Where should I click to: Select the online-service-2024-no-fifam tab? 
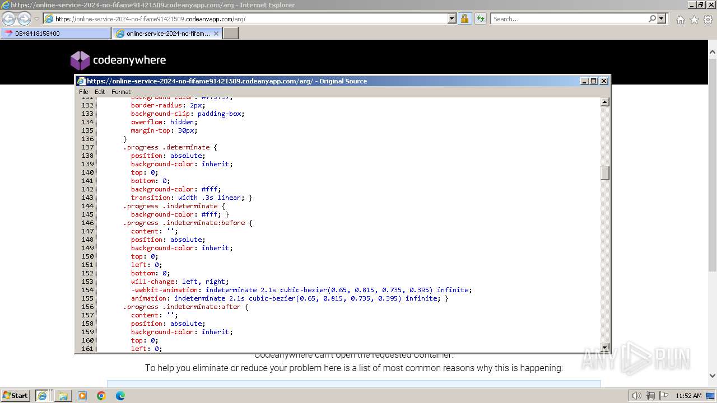[x=167, y=34]
